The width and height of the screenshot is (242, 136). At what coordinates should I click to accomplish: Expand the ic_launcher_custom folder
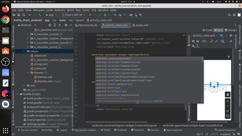(x=28, y=34)
